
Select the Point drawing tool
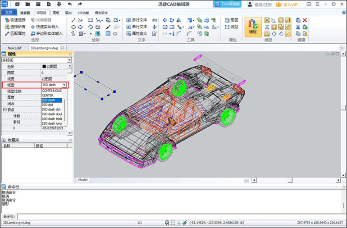point(91,34)
